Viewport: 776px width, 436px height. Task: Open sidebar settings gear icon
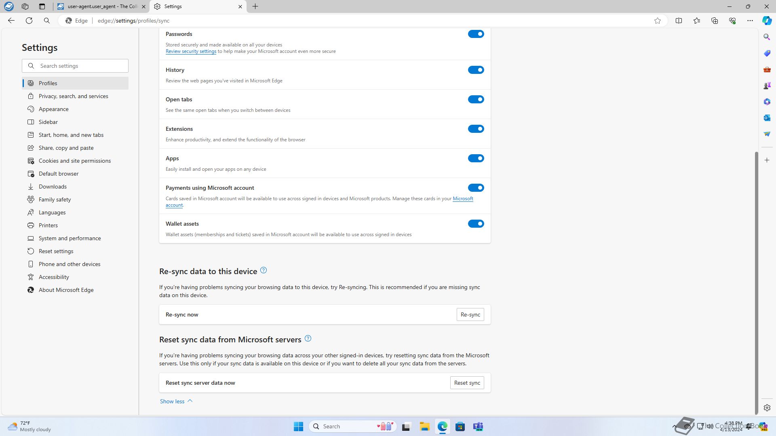click(767, 408)
